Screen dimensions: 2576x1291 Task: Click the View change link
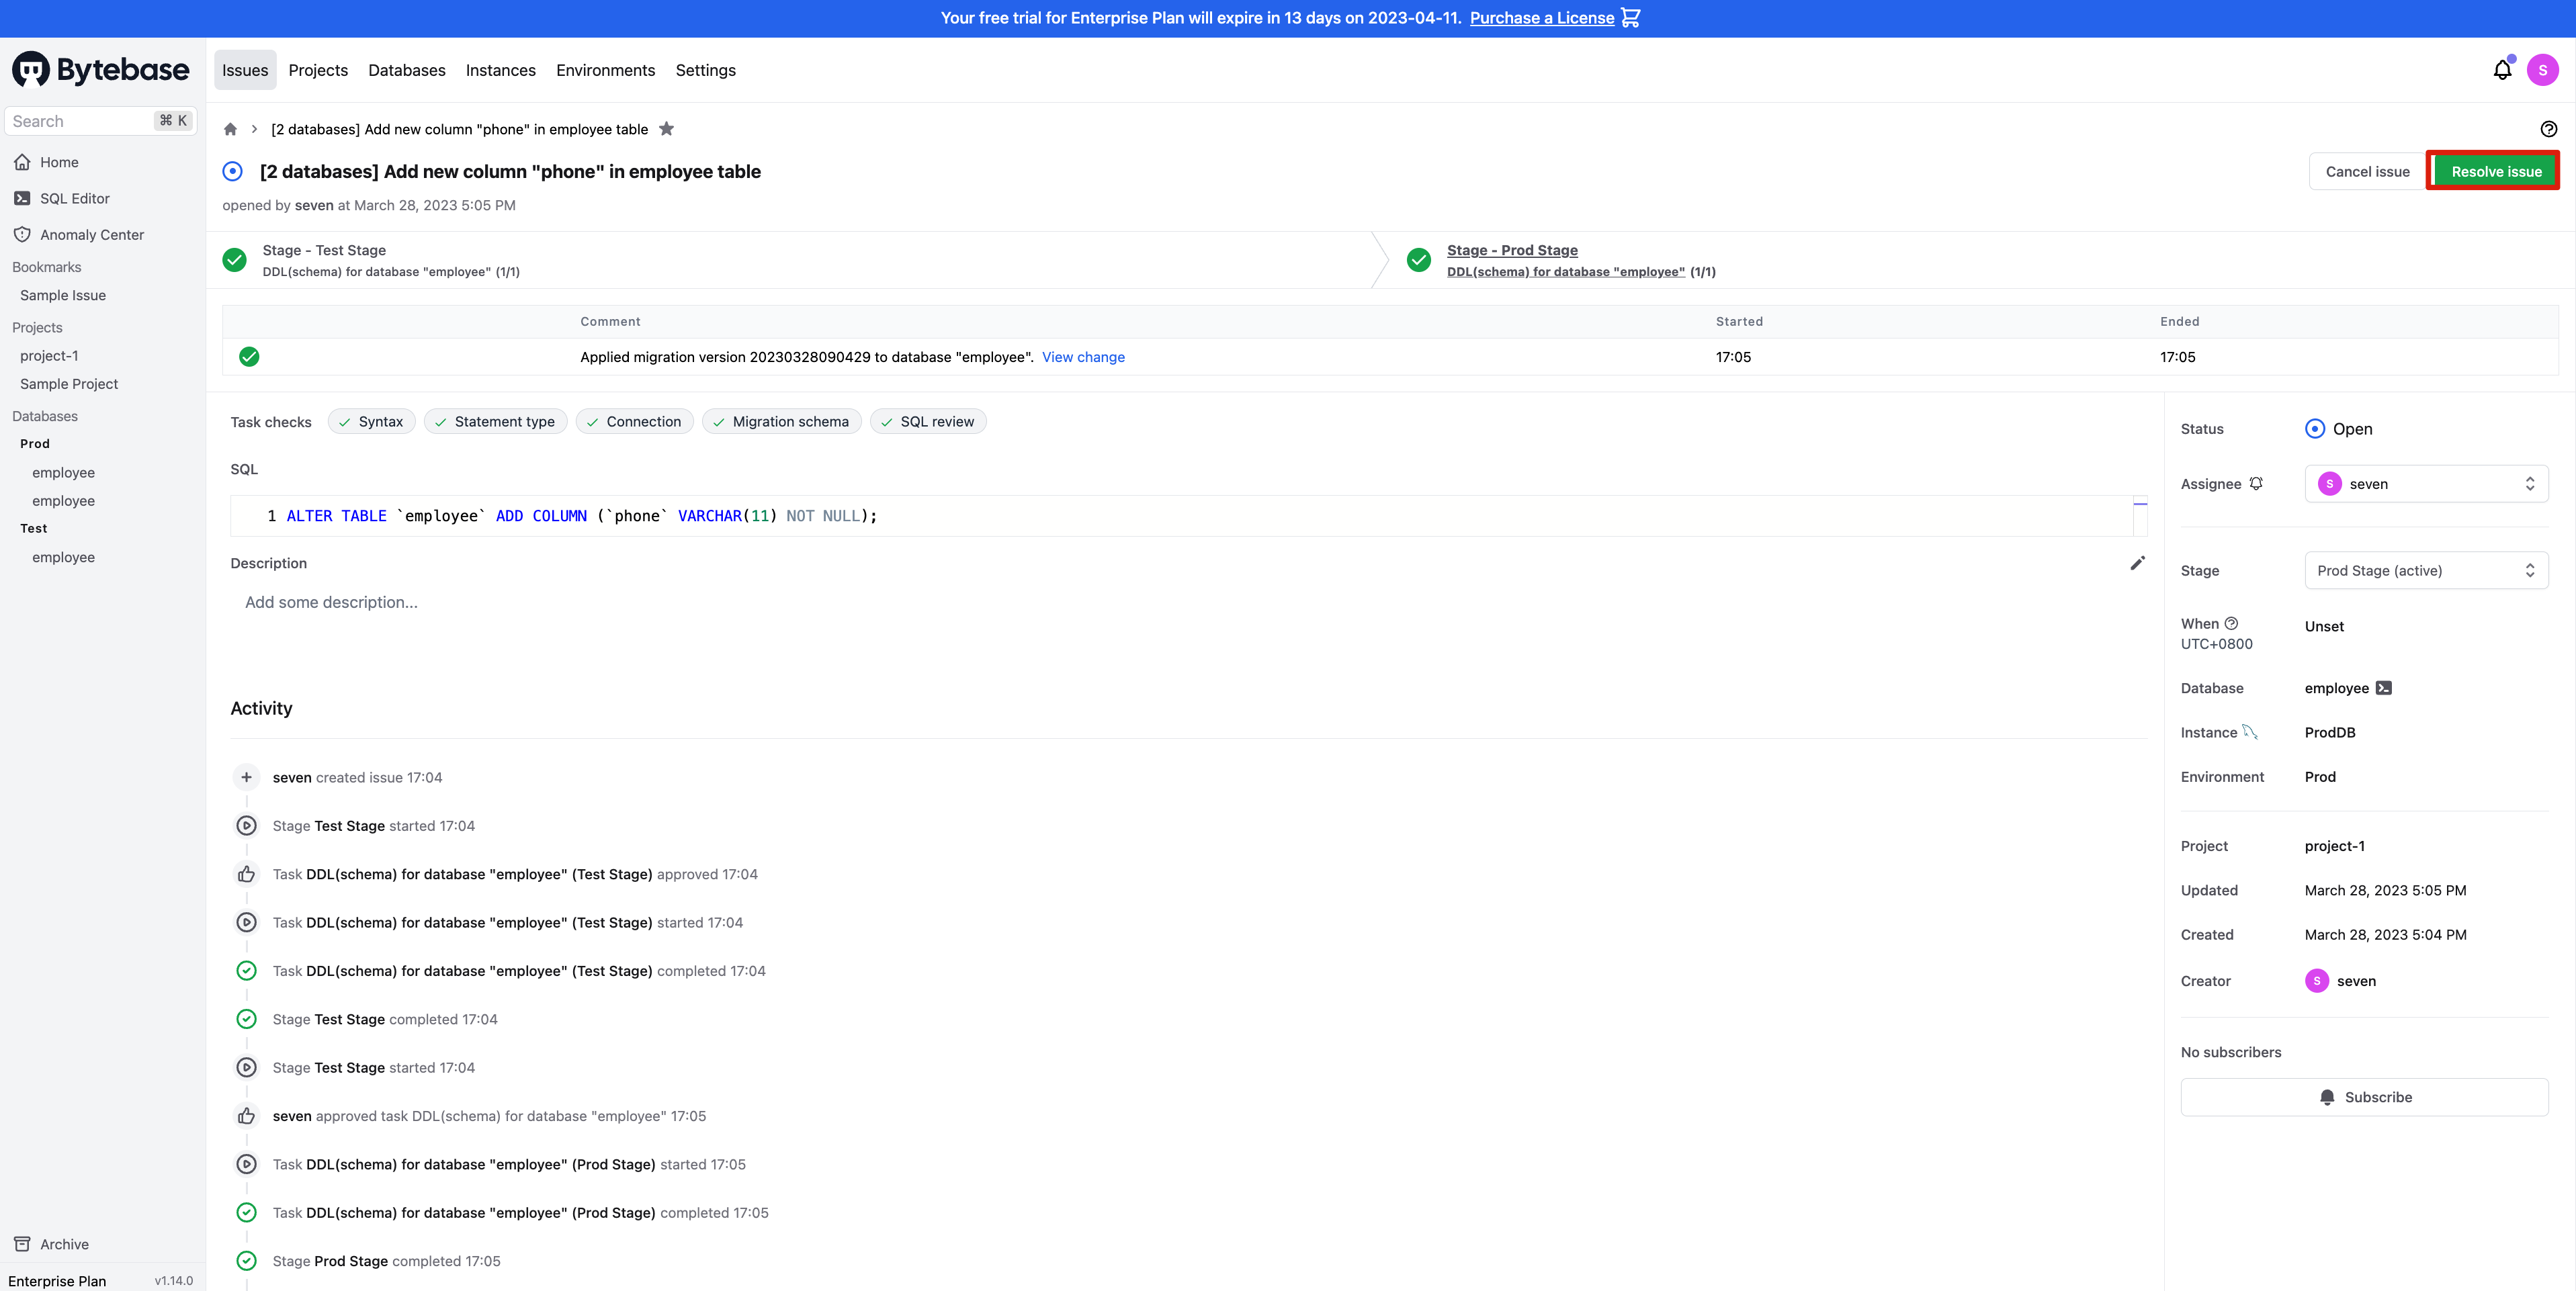point(1083,357)
